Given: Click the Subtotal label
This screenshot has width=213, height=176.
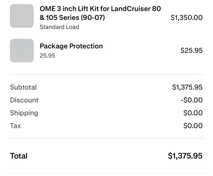Looking at the screenshot, I should [x=24, y=87].
